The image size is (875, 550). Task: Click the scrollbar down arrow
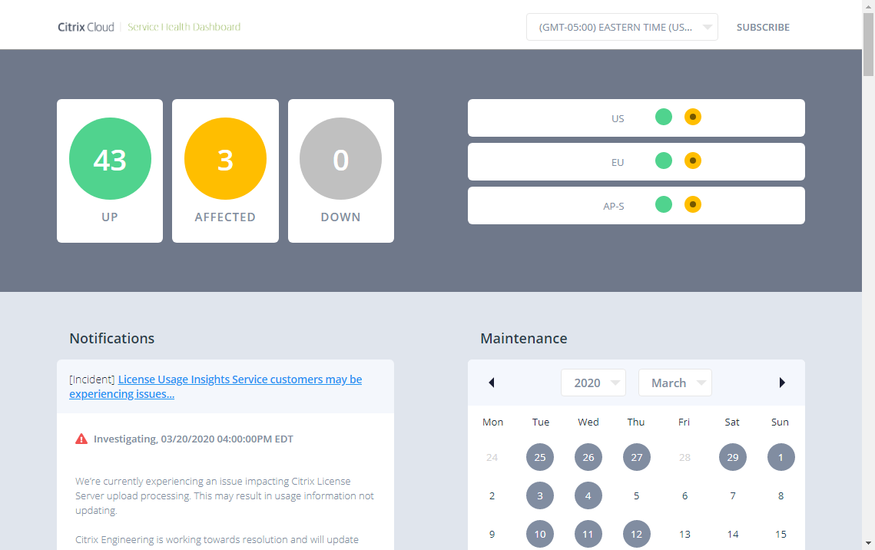pos(868,543)
